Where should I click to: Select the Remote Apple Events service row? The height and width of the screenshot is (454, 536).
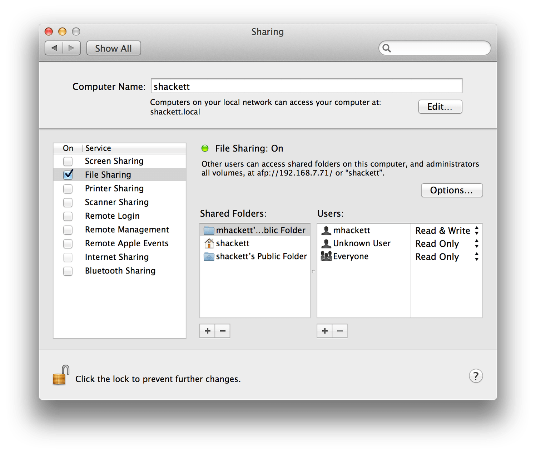click(120, 243)
